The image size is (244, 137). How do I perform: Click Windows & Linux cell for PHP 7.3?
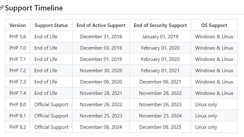(214, 82)
